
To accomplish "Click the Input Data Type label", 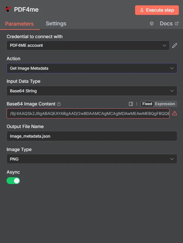I will (x=24, y=81).
